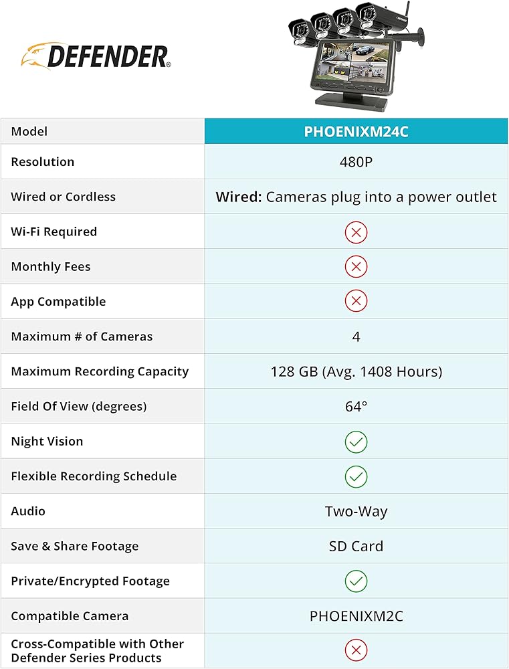Click the Model row label
Image resolution: width=509 pixels, height=669 pixels.
click(x=29, y=132)
